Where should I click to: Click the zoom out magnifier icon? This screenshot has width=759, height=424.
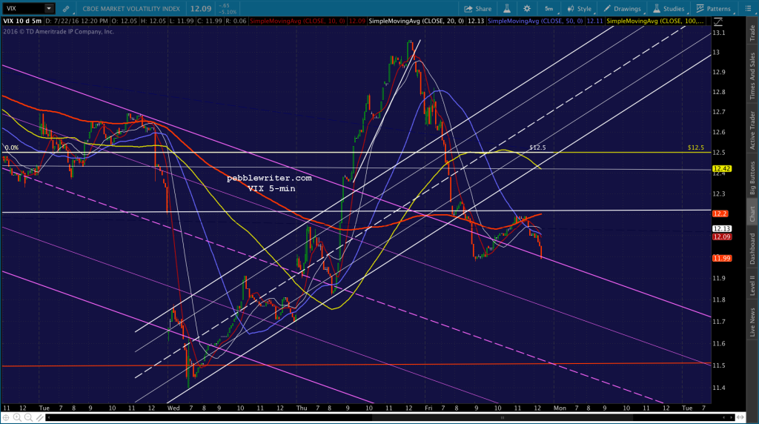coord(29,417)
